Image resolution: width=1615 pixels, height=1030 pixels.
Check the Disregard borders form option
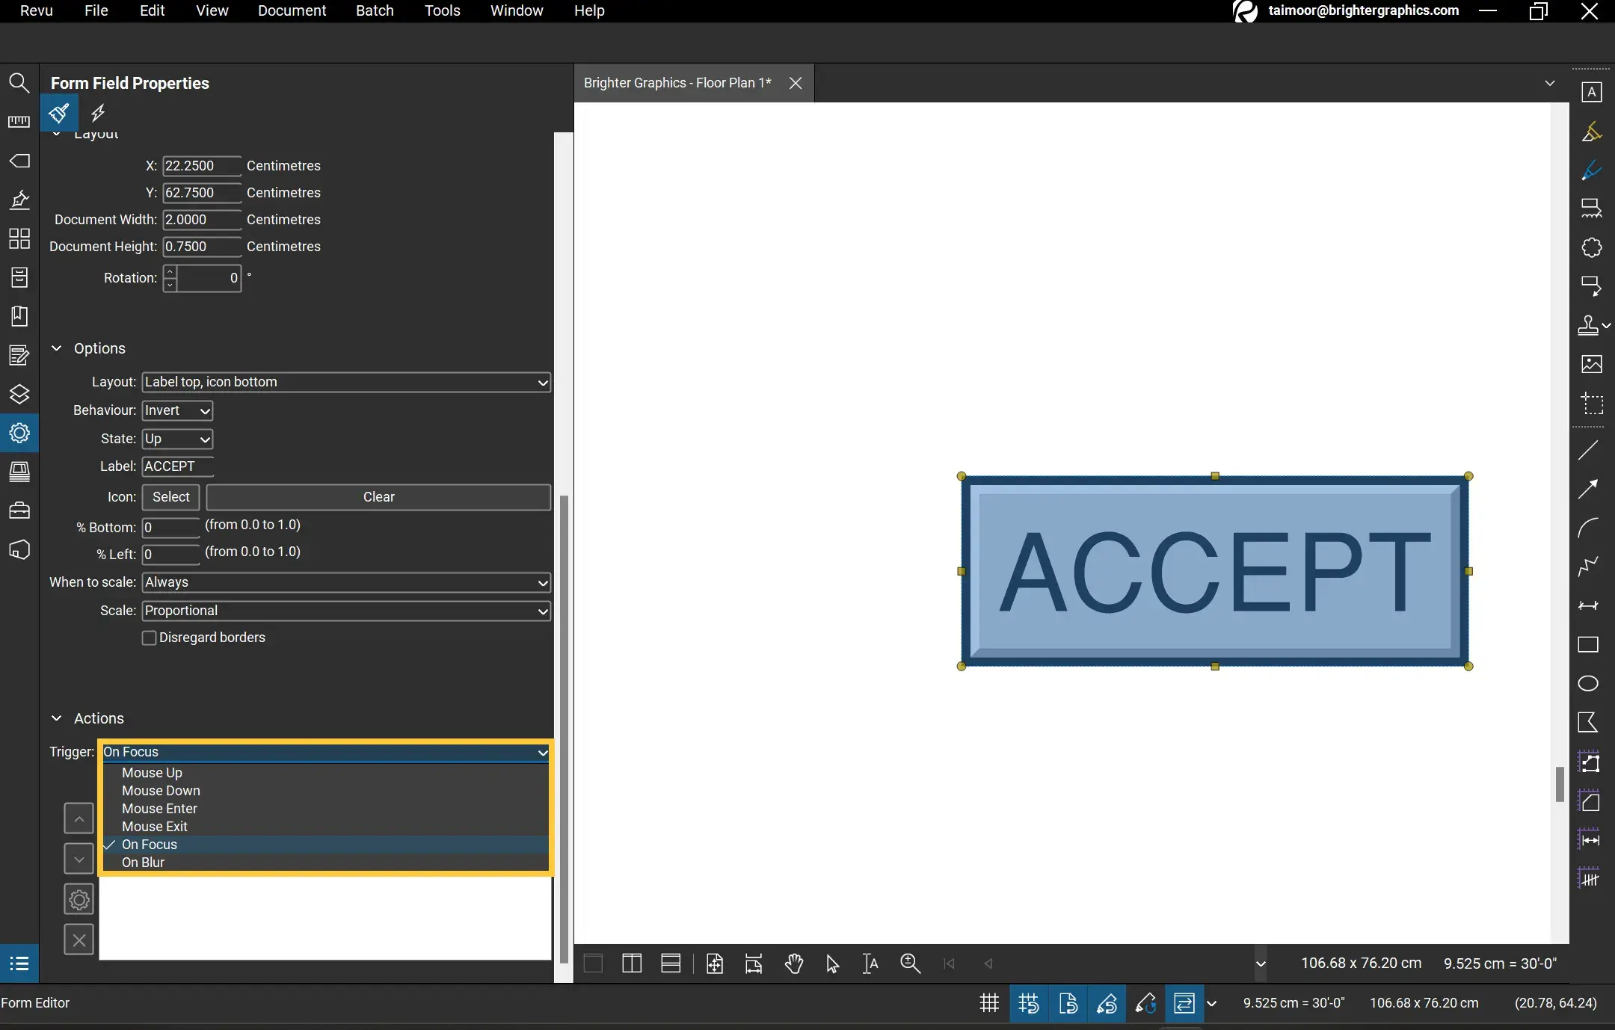tap(150, 637)
